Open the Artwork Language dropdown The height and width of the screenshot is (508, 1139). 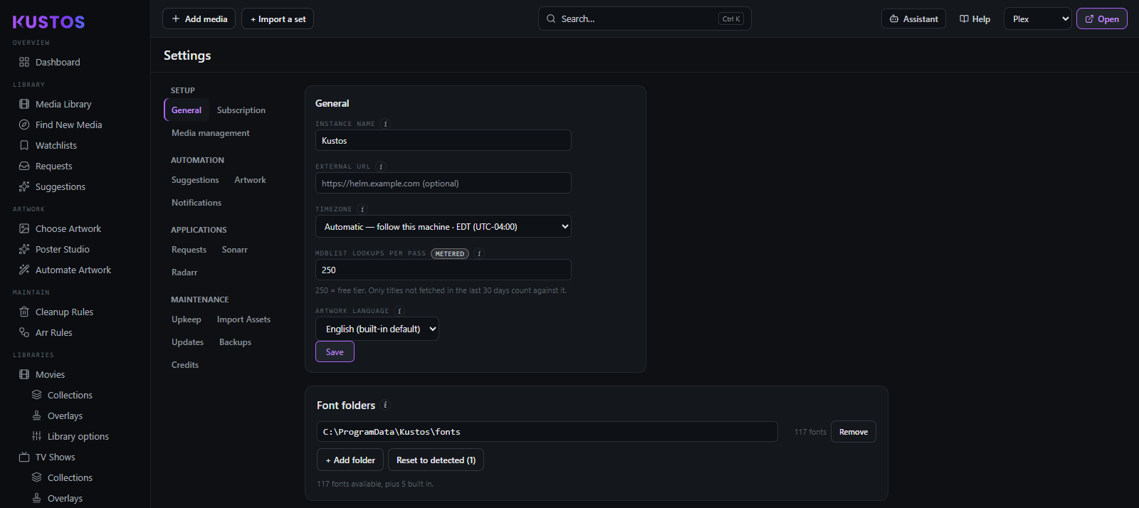pos(377,329)
